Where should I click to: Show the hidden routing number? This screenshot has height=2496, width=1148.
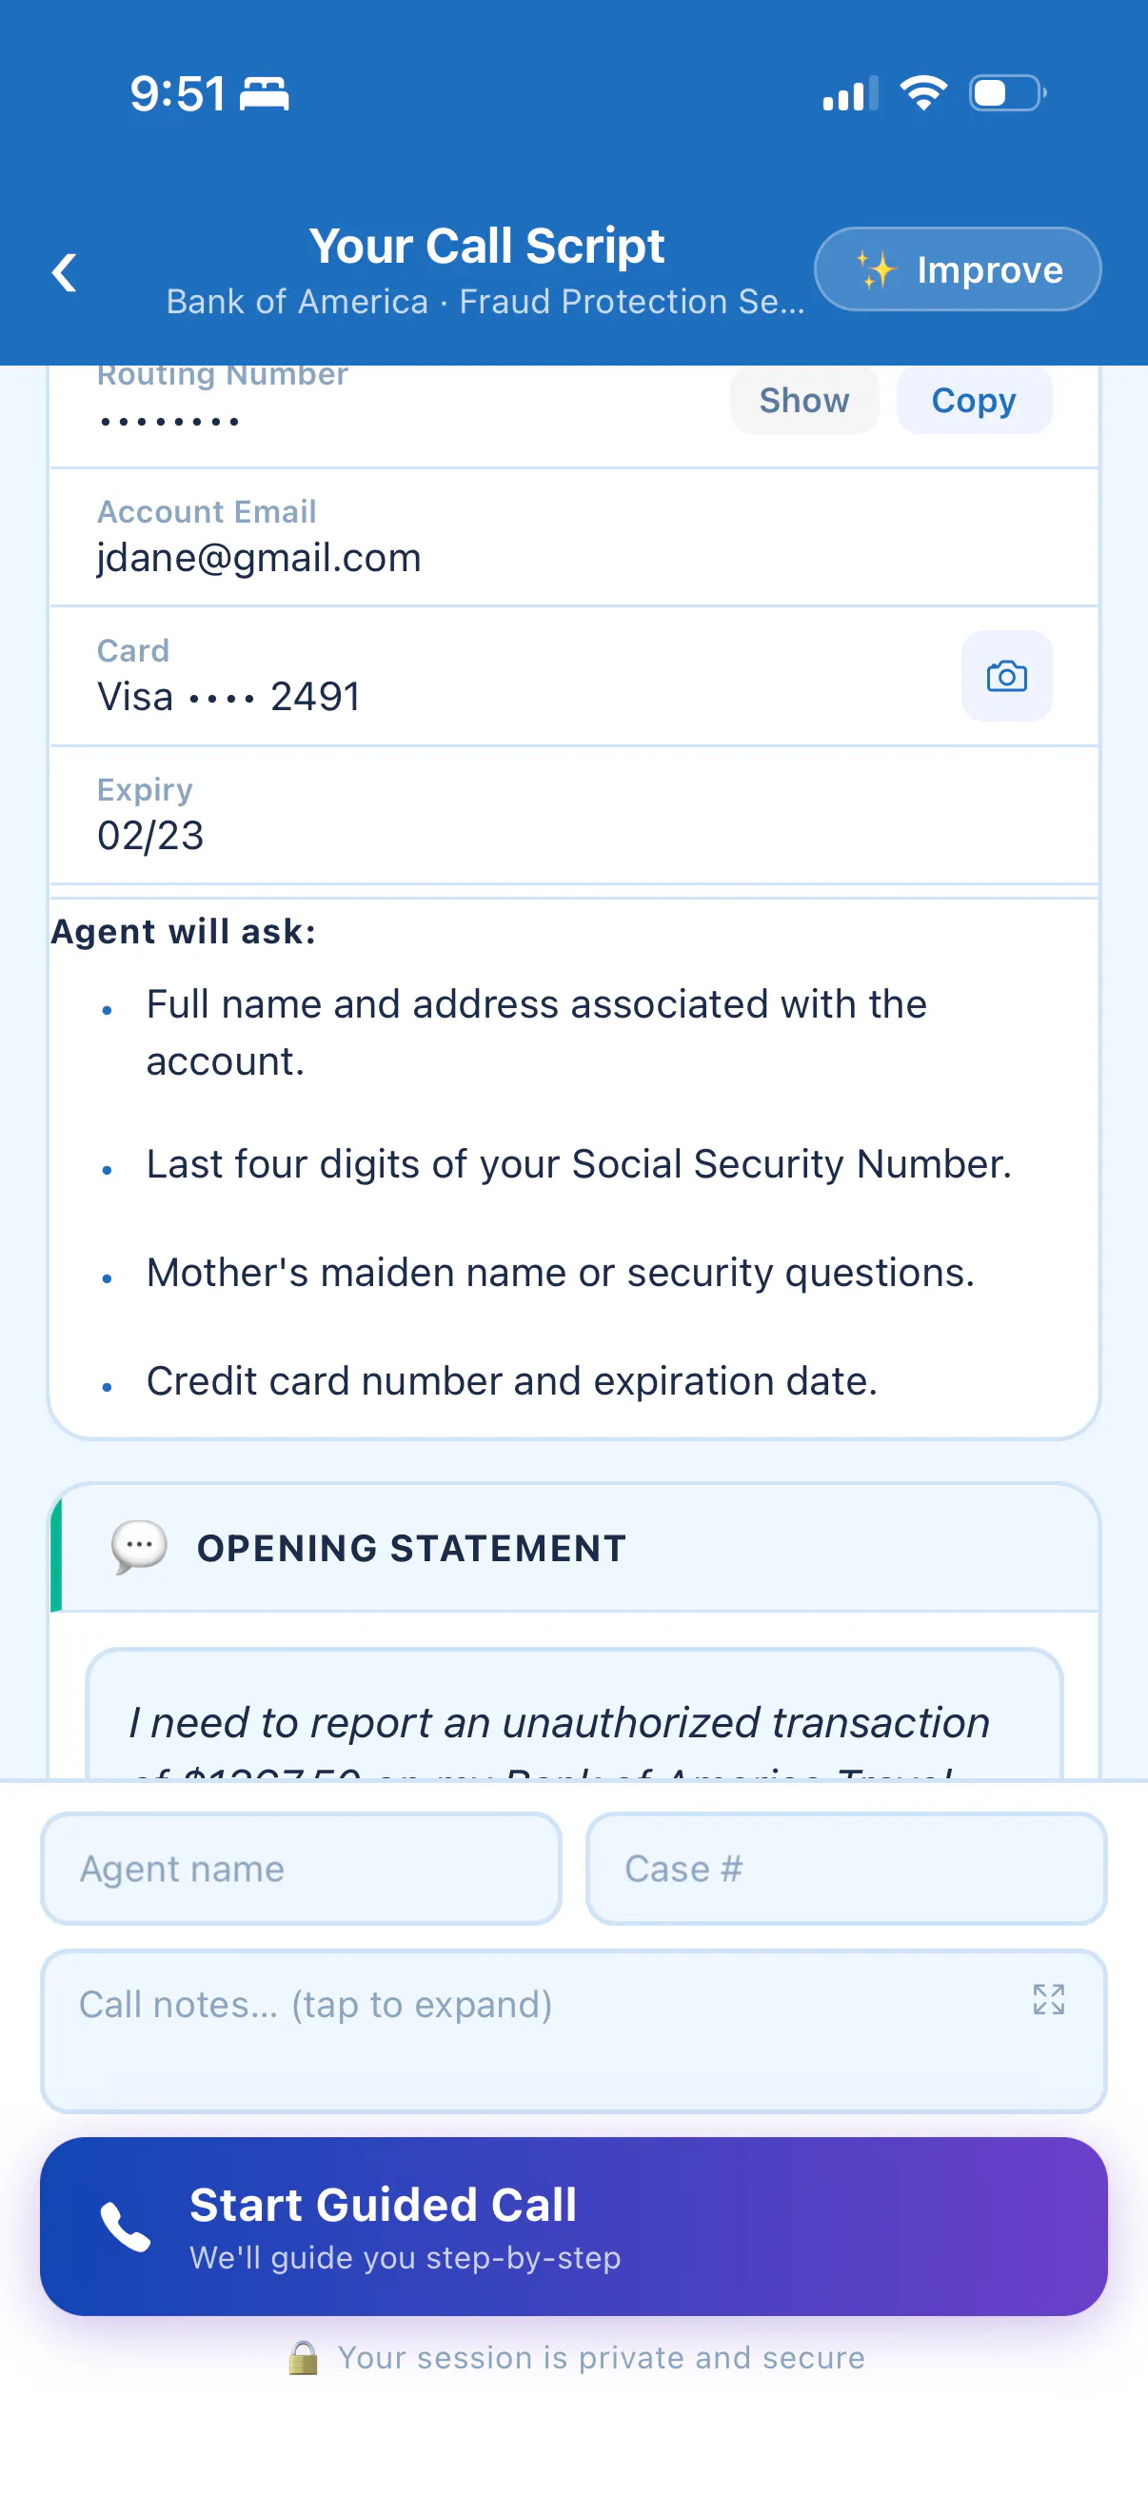pyautogui.click(x=804, y=400)
